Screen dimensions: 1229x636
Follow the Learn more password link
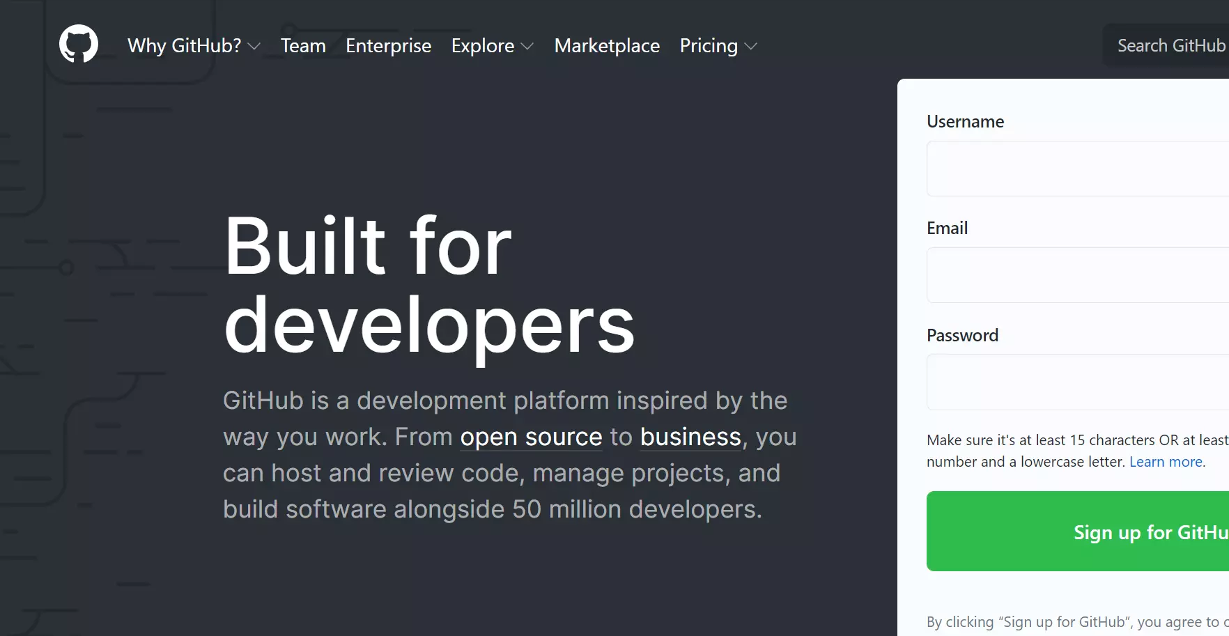1166,462
